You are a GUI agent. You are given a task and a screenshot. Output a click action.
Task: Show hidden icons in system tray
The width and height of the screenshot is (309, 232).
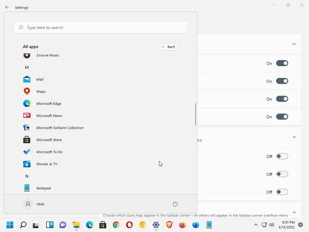click(x=256, y=225)
